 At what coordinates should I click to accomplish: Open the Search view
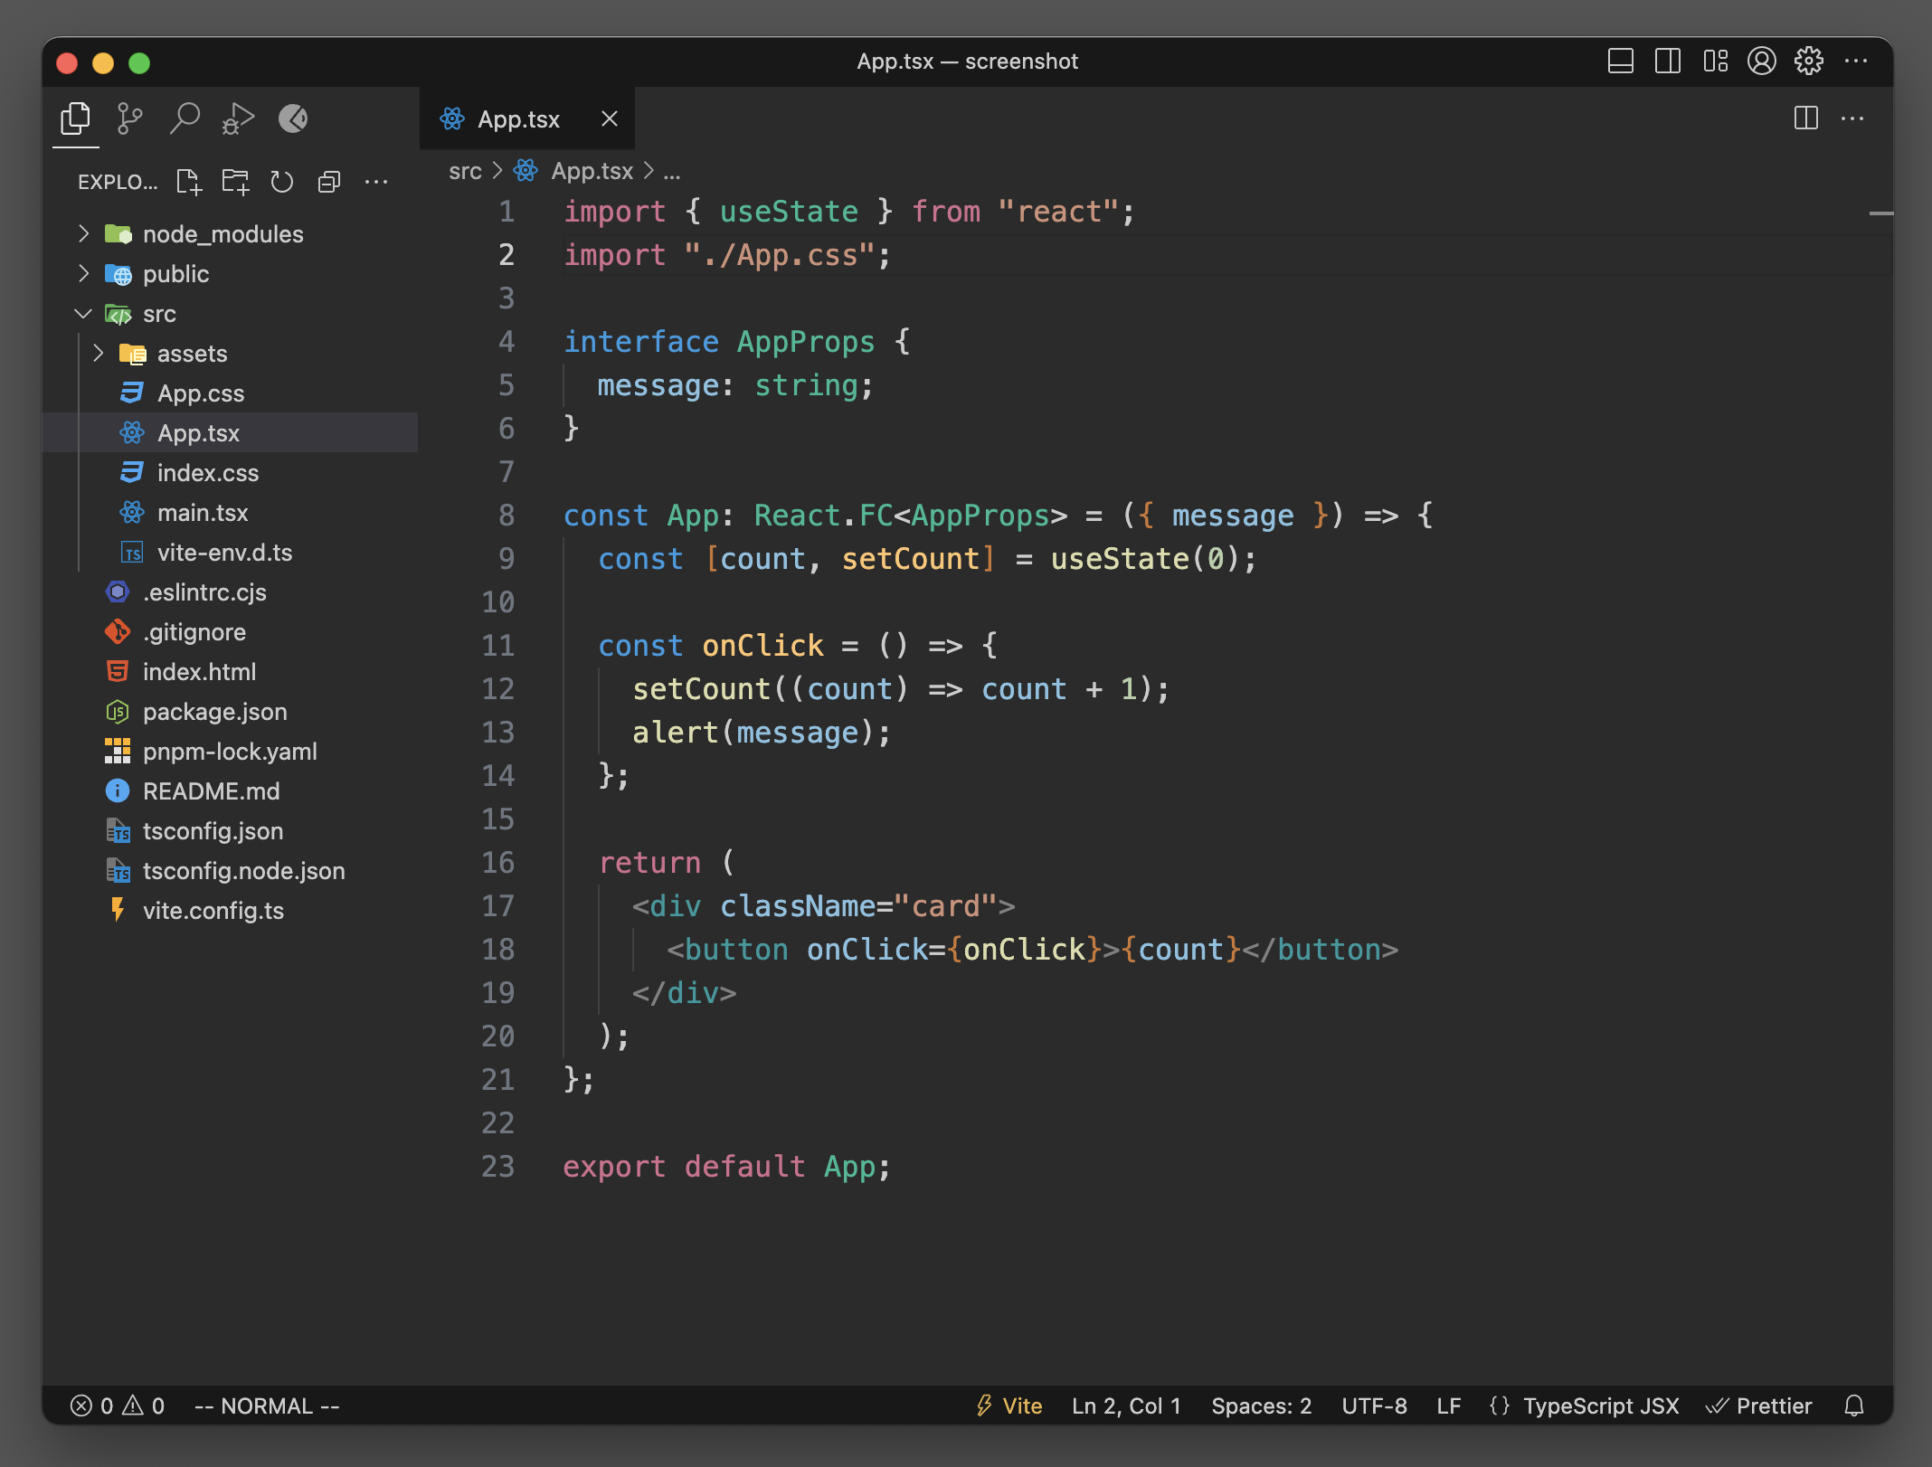185,118
